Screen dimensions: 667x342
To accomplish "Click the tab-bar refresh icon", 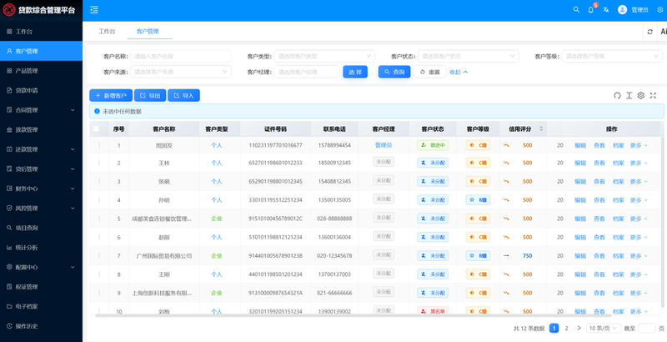I will pyautogui.click(x=649, y=32).
